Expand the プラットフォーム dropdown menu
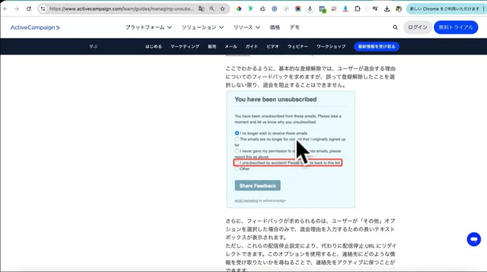The image size is (487, 272). [x=148, y=28]
